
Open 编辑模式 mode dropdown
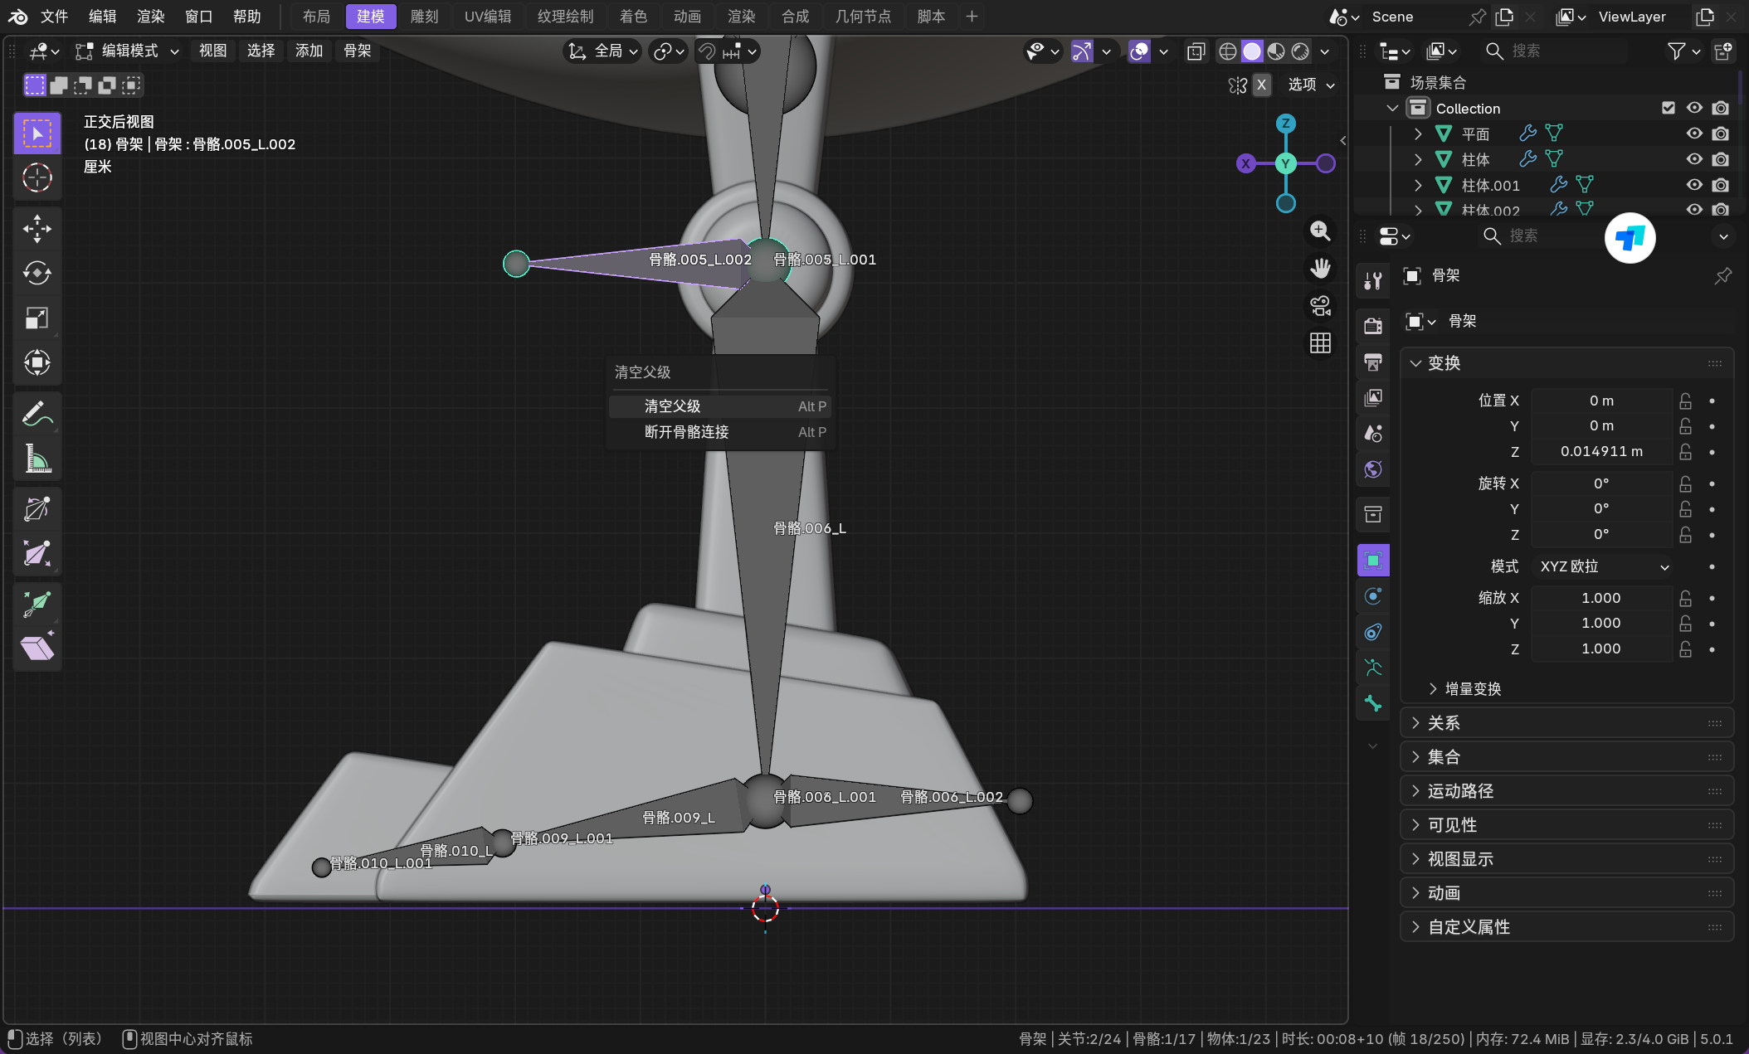coord(127,51)
